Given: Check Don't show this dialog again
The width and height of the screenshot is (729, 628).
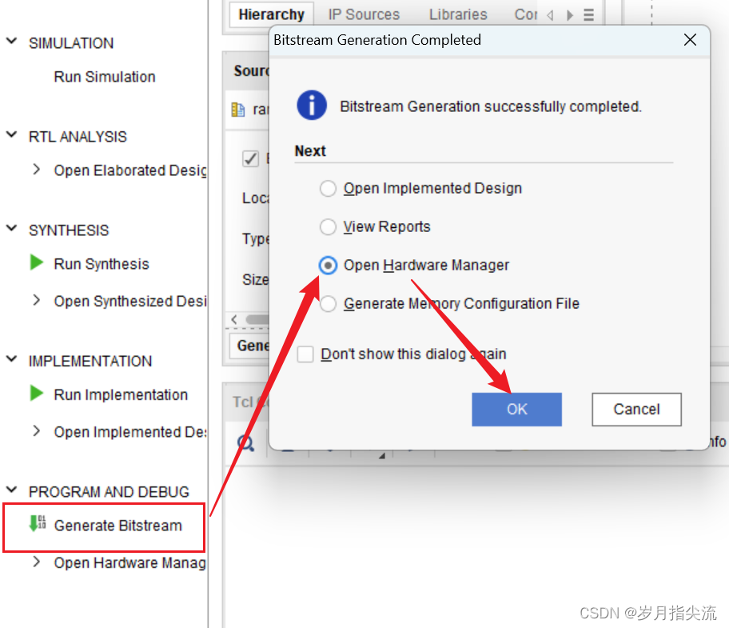Looking at the screenshot, I should click(x=305, y=354).
